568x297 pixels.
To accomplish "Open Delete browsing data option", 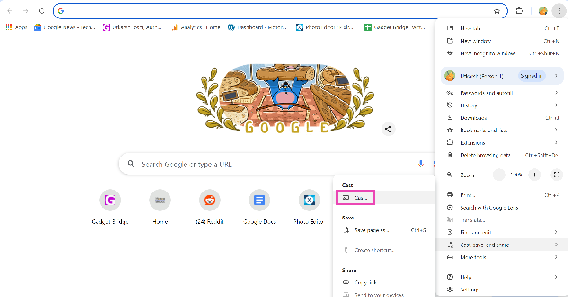I will tap(487, 155).
